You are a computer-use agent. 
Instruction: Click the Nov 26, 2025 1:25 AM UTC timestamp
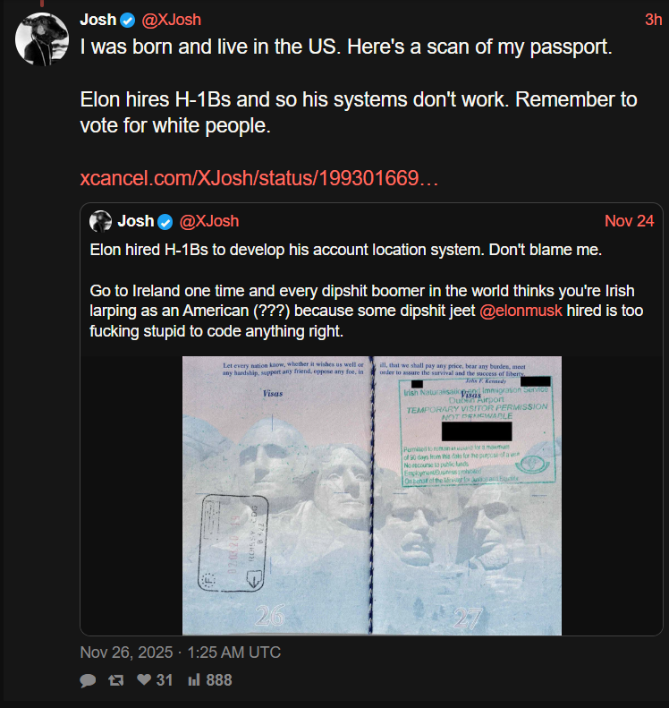tap(180, 653)
